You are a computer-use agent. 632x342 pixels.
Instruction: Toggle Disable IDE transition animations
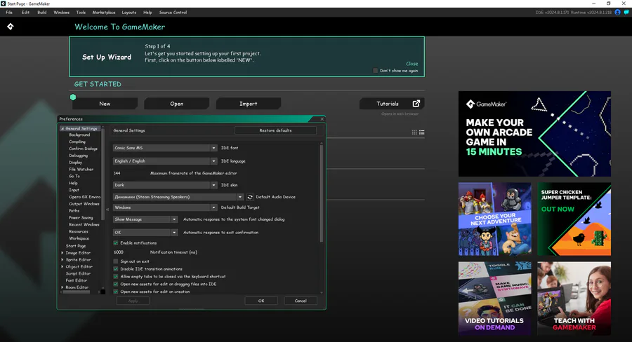coord(116,269)
